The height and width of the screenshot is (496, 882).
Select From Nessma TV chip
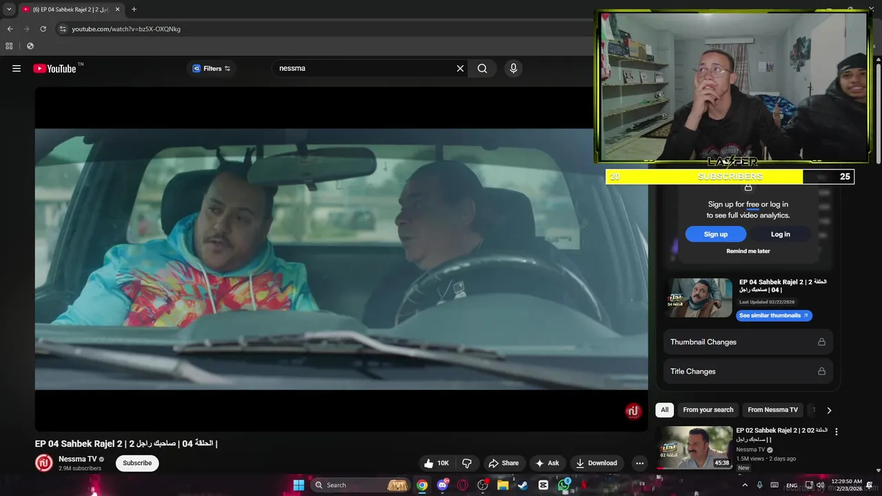[772, 410]
